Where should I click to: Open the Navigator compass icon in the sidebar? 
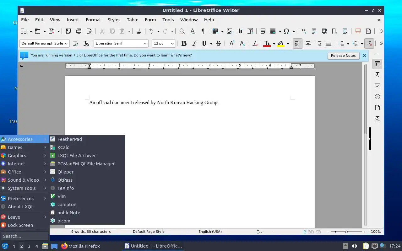(x=378, y=97)
